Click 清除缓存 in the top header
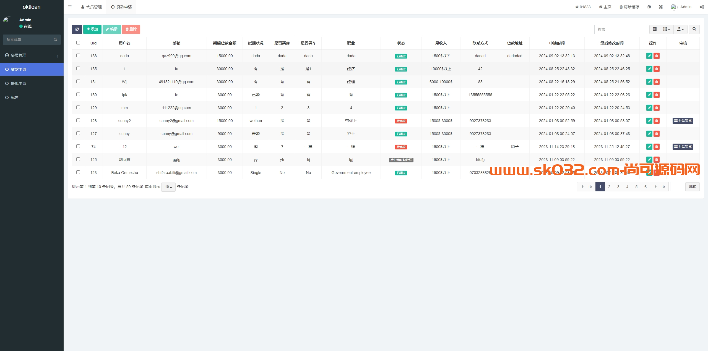The width and height of the screenshot is (708, 351). [629, 7]
